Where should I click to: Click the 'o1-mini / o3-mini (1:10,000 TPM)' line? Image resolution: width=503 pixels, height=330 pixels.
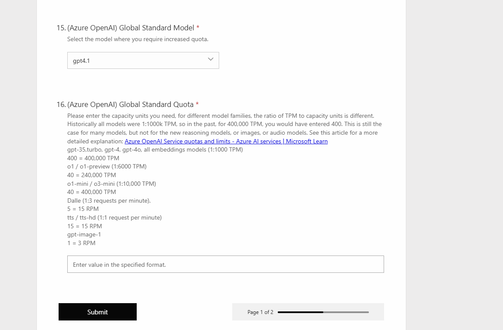click(x=112, y=184)
